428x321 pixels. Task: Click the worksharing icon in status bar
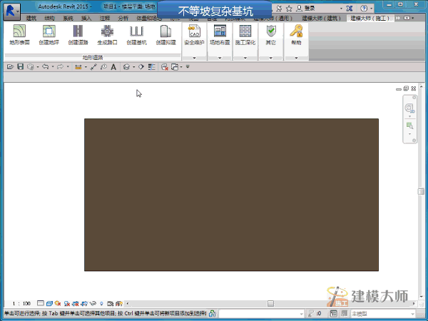213,313
